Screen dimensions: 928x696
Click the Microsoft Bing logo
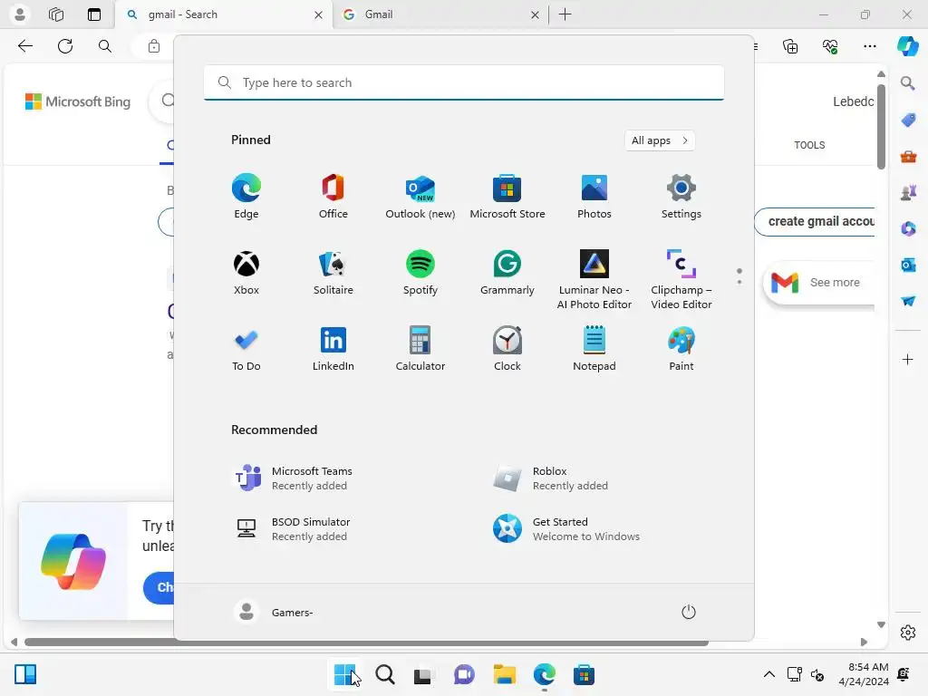point(78,101)
